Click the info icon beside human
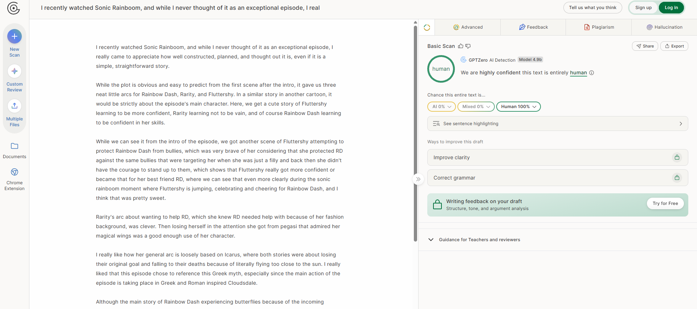This screenshot has width=697, height=309. 591,73
